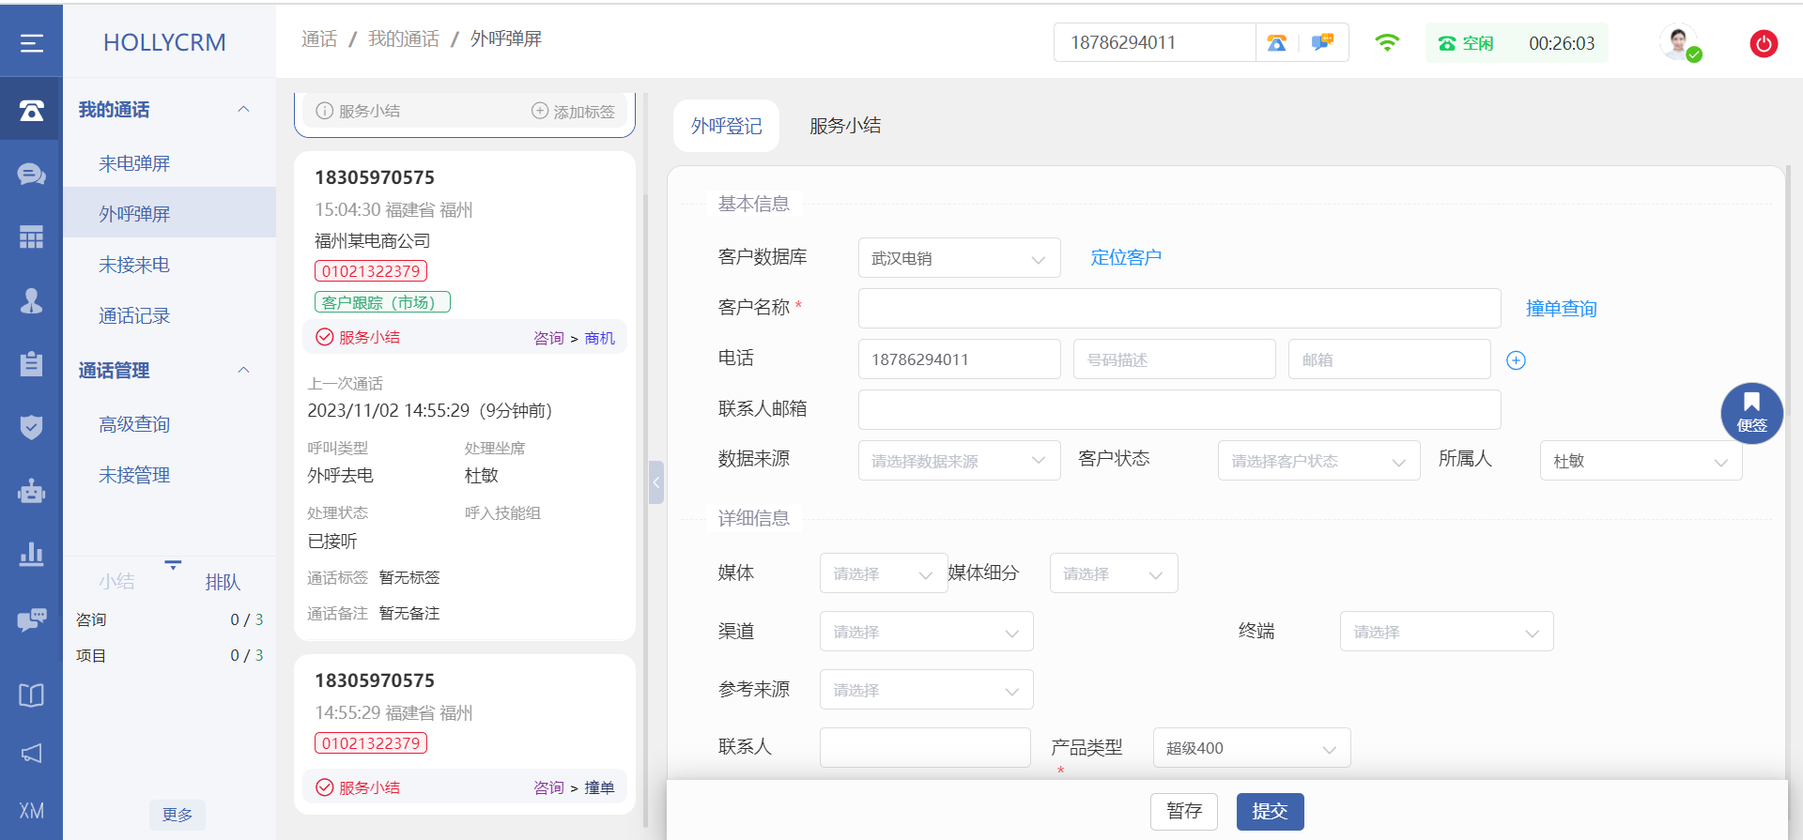1803x840 pixels.
Task: Toggle the small triangle above 排队
Action: (173, 565)
